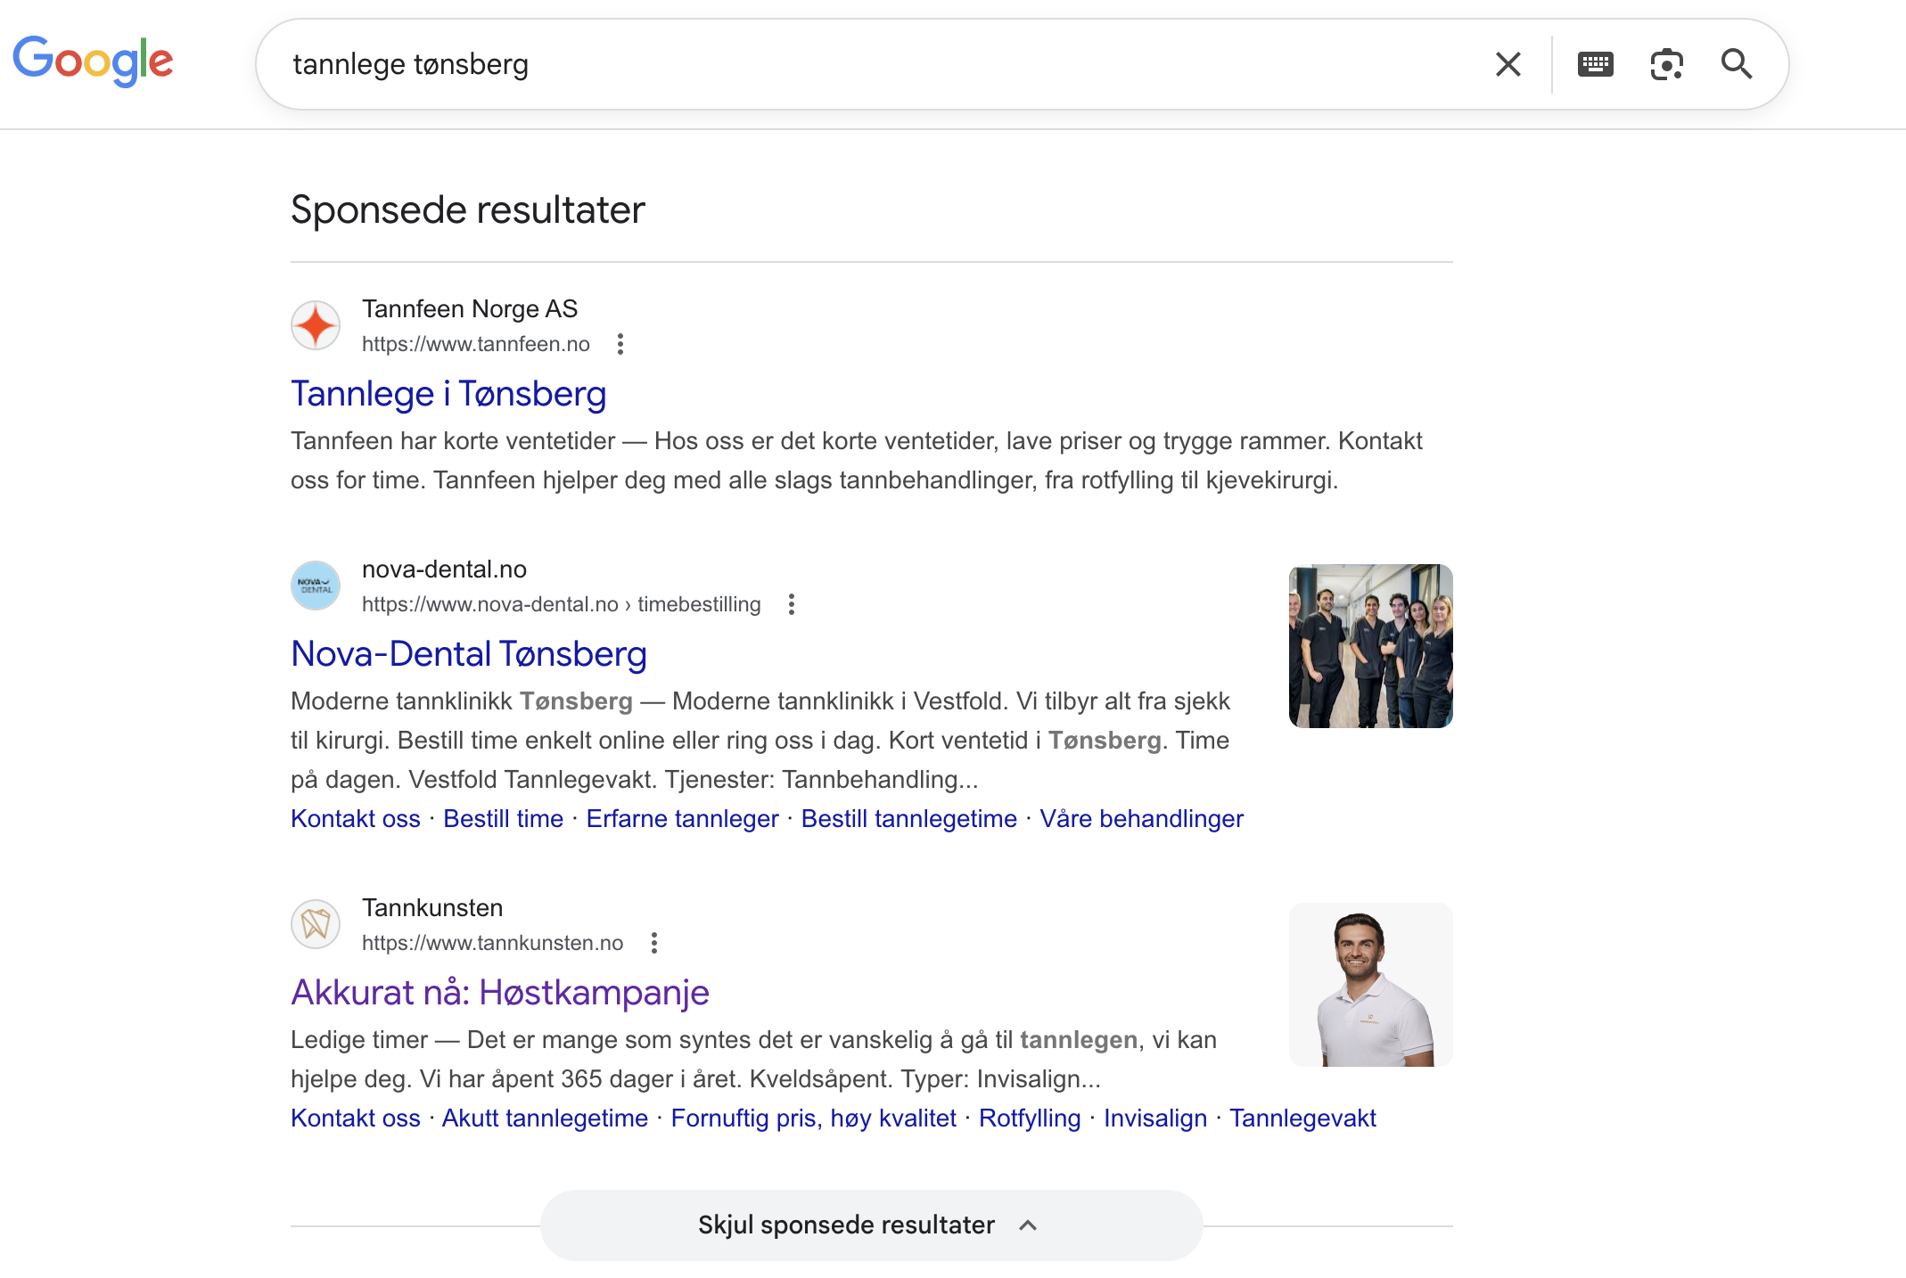This screenshot has width=1906, height=1278.
Task: Click the Nova-Dental team photo thumbnail
Action: [1370, 646]
